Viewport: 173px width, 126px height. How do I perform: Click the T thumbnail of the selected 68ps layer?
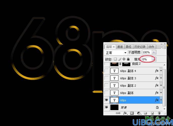(114, 100)
